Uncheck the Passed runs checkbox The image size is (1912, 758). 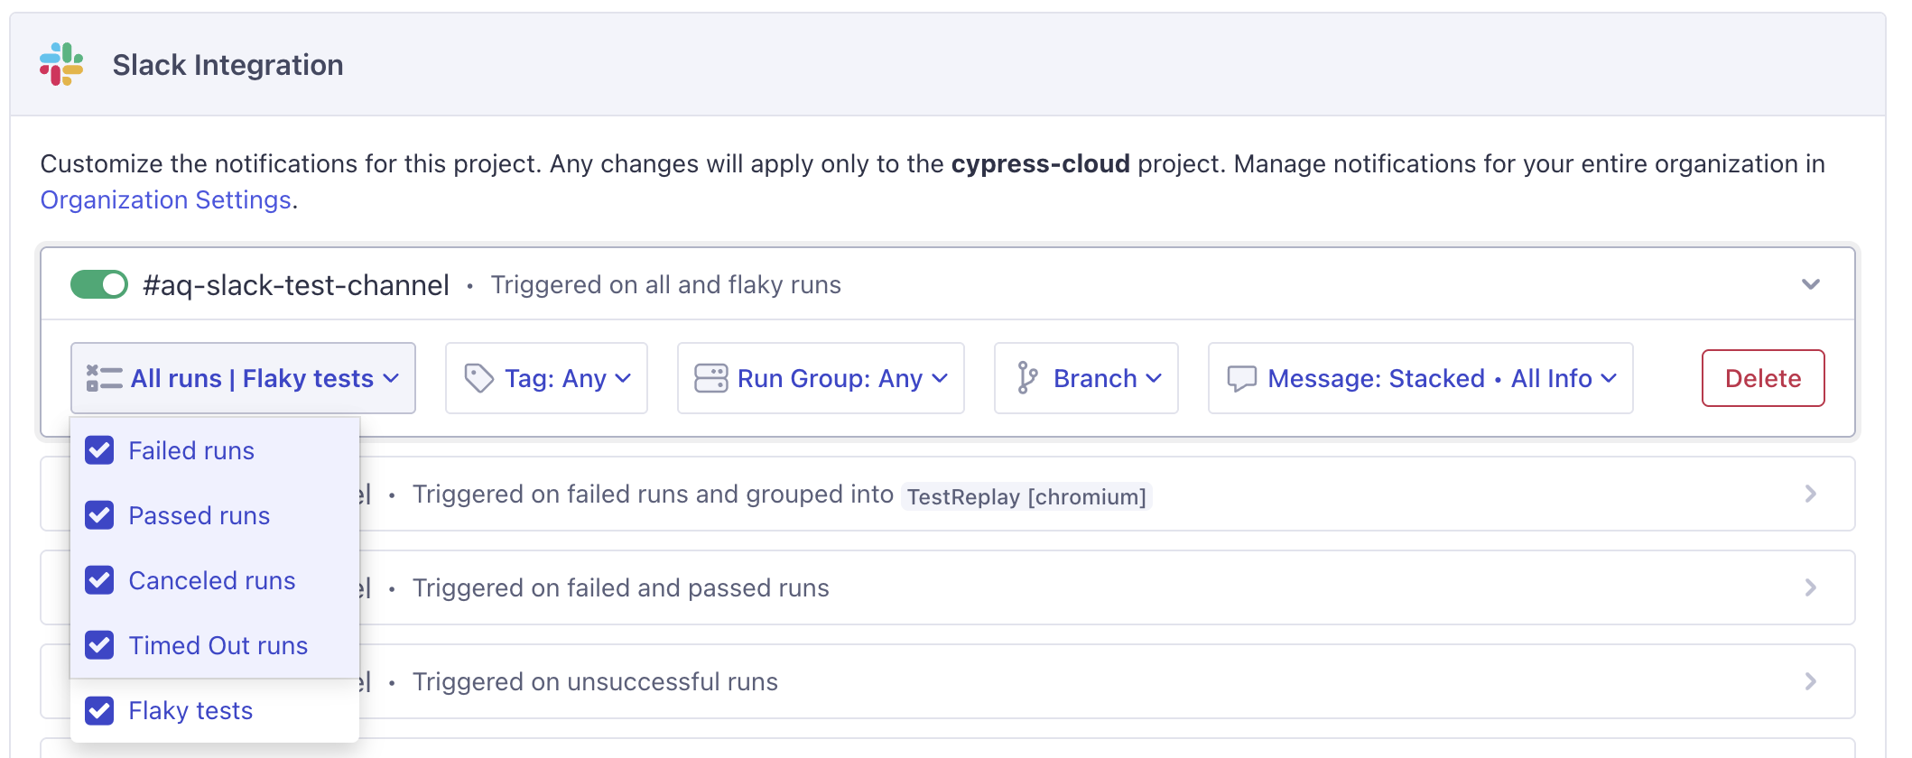point(99,514)
